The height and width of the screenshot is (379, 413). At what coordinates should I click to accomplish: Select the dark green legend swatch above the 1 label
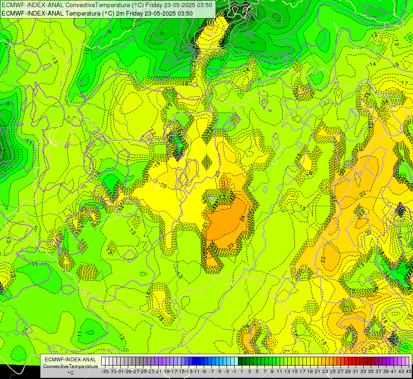(240, 361)
